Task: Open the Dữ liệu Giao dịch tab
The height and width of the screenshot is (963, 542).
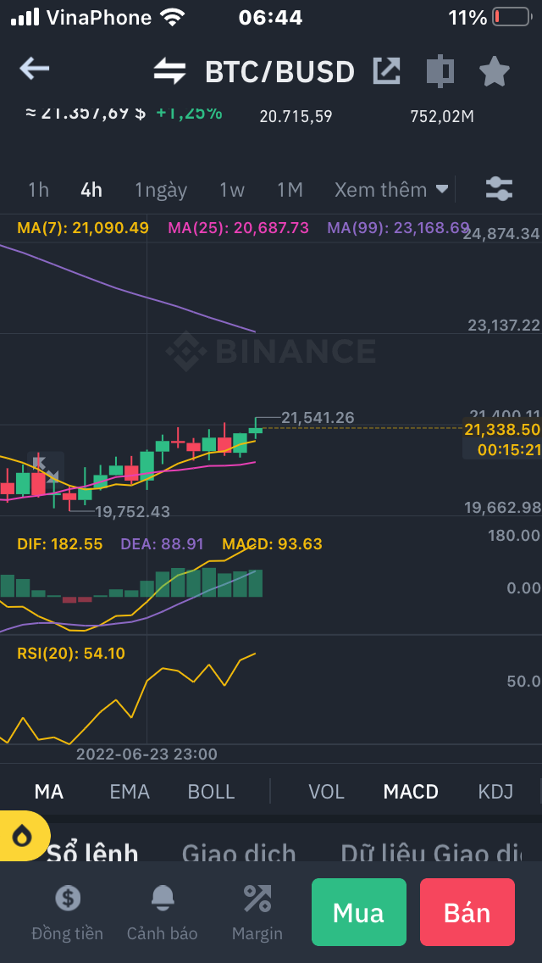Action: click(x=431, y=853)
